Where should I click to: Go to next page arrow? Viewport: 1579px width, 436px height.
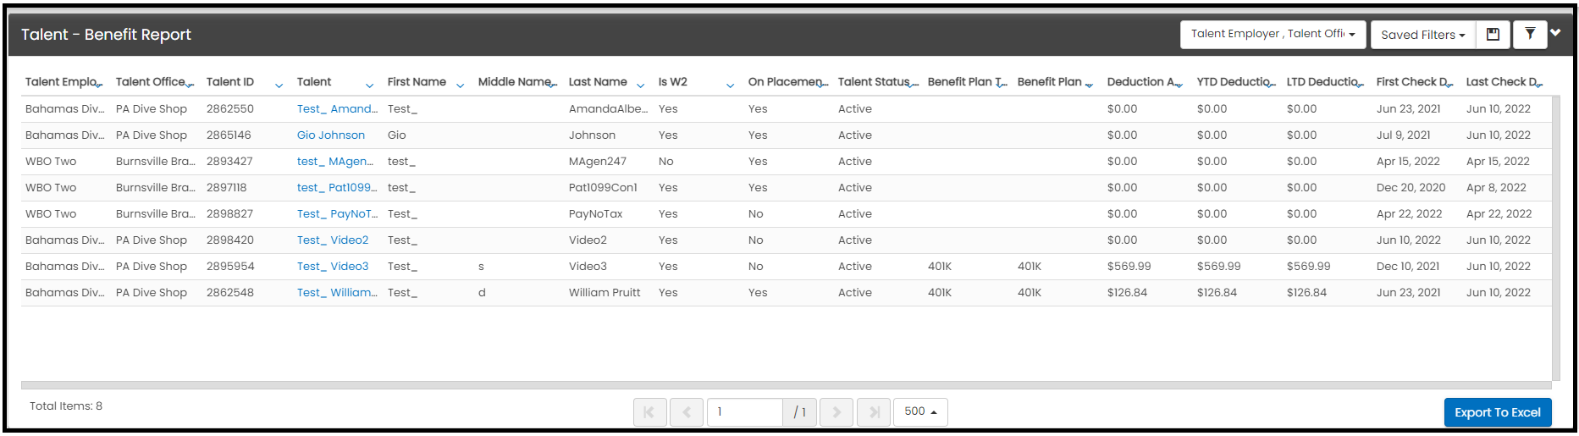tap(836, 412)
